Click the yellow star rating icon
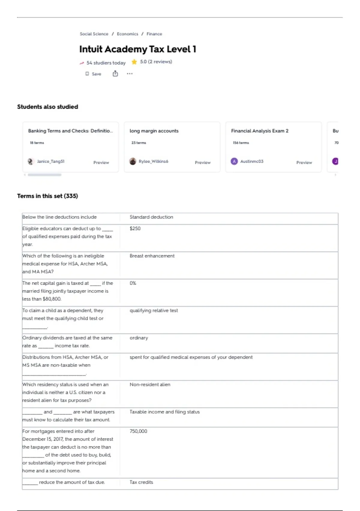Screen dimensions: 360x511 (134, 62)
